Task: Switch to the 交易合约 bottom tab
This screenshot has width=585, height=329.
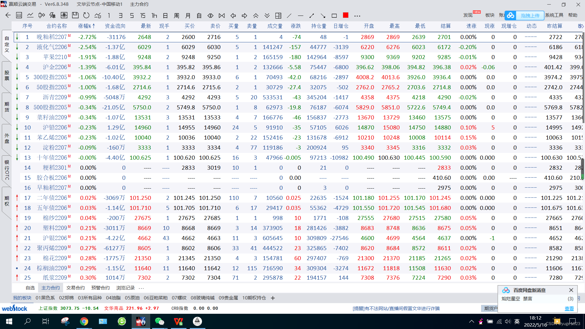Action: coord(76,288)
